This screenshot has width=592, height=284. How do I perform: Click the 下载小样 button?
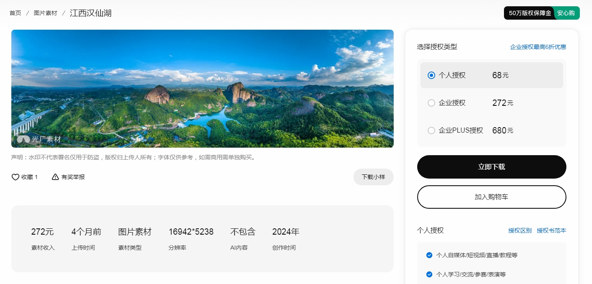click(373, 177)
